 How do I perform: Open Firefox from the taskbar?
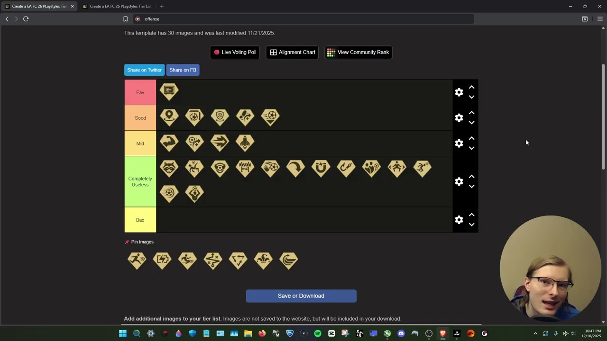click(x=262, y=333)
